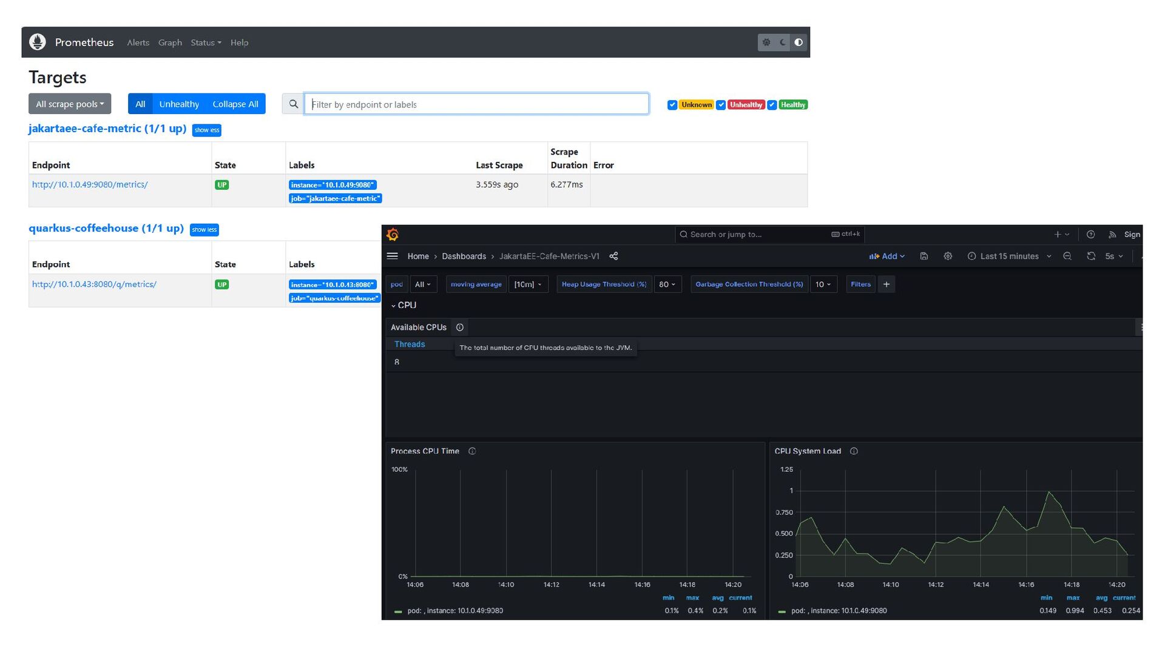Image resolution: width=1165 pixels, height=655 pixels.
Task: Click the Grafana logo icon
Action: (393, 234)
